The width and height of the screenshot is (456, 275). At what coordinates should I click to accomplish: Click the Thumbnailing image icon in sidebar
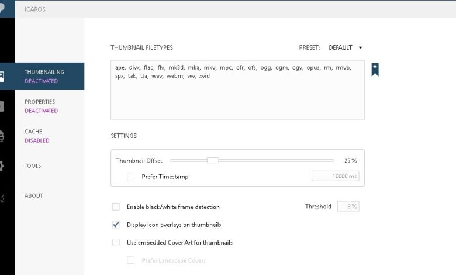2,77
